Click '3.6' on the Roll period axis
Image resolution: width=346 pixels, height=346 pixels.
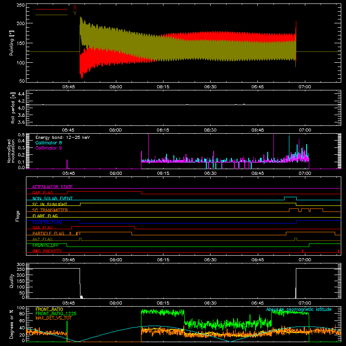point(21,122)
